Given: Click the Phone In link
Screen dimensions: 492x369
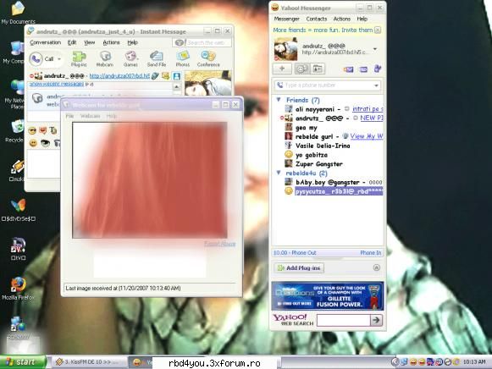Looking at the screenshot, I should pyautogui.click(x=371, y=253).
